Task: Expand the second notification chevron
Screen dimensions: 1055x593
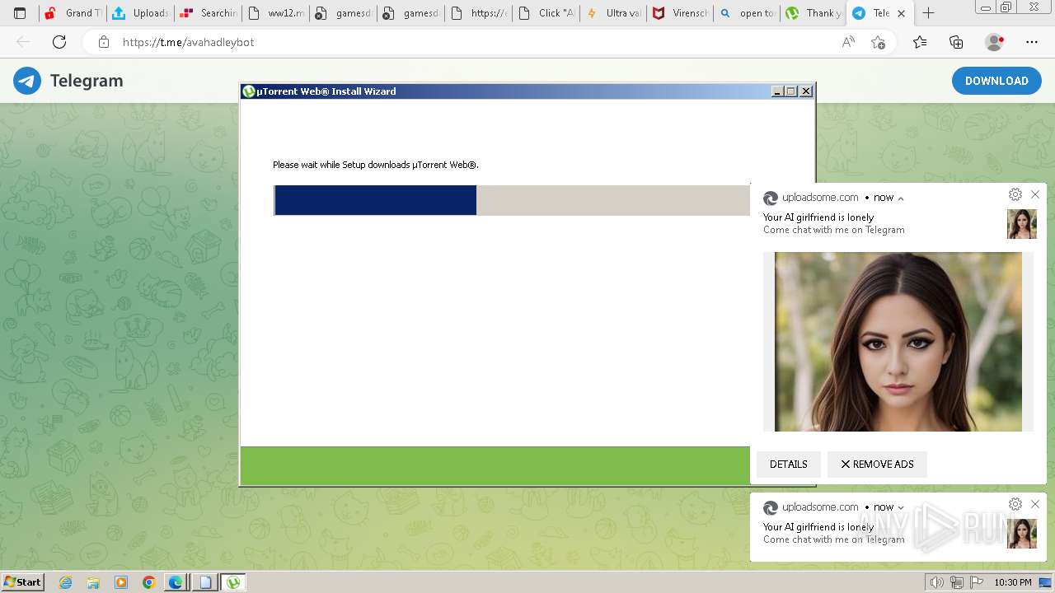Action: pos(901,508)
